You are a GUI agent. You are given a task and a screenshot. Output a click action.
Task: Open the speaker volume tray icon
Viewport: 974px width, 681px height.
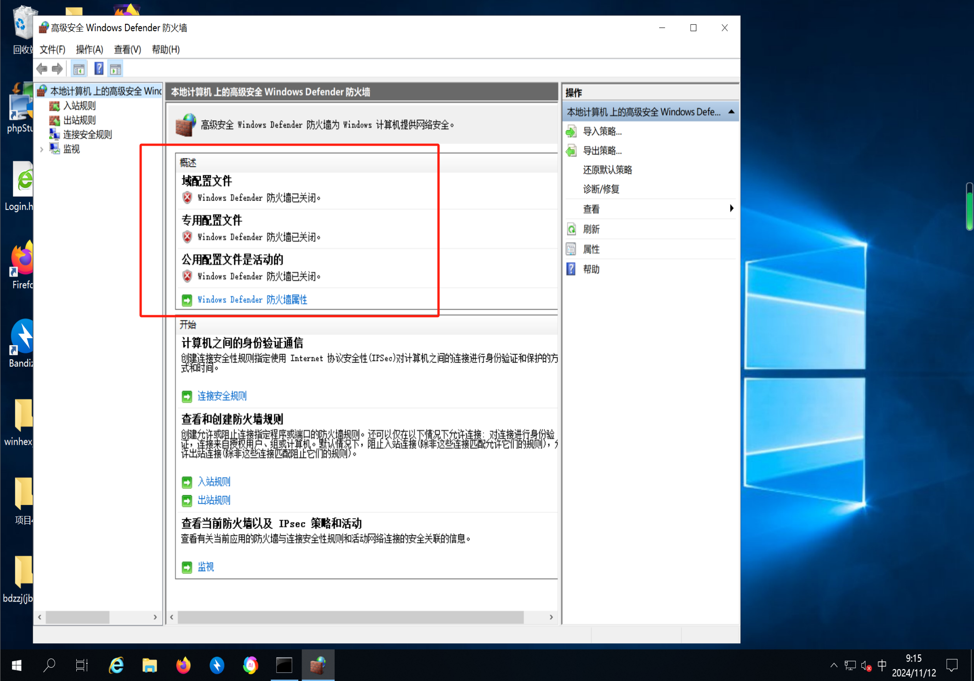click(x=866, y=666)
